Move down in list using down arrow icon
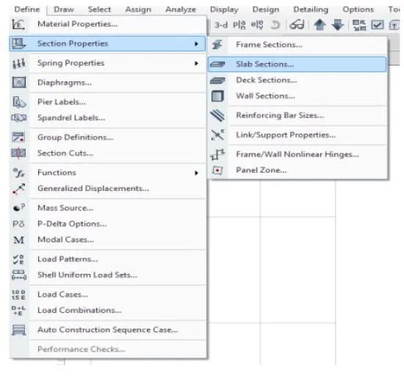The image size is (404, 376). pos(338,25)
